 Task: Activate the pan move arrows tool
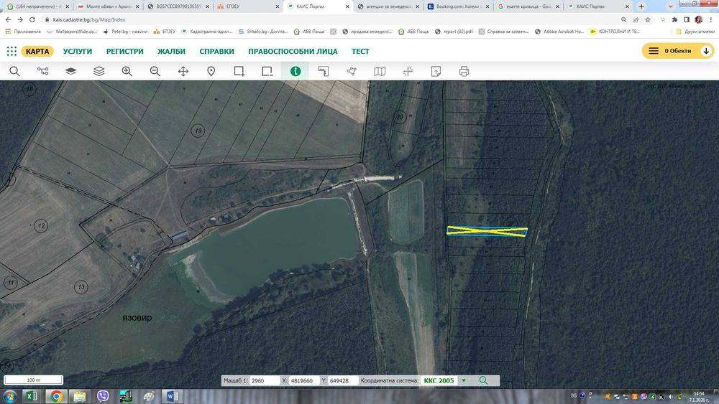tap(183, 71)
